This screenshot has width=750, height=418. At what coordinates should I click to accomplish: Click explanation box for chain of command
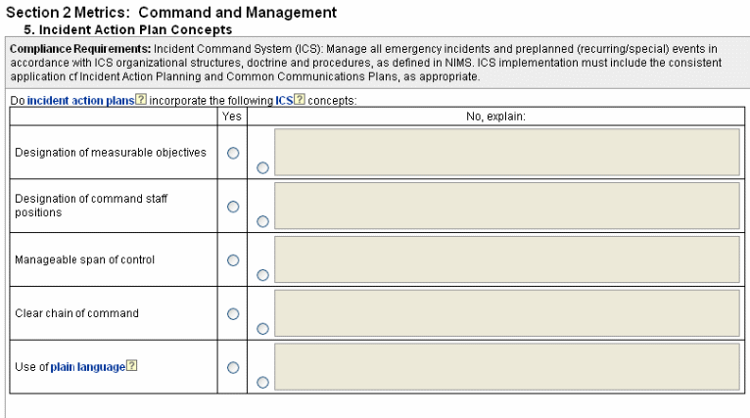click(506, 313)
